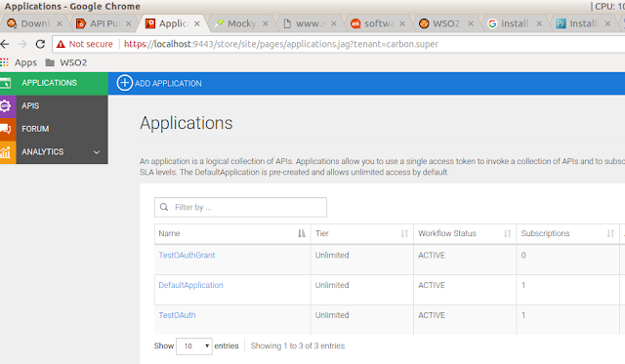Open the WSO2 bookmarks folder
The image size is (625, 364).
(x=66, y=62)
